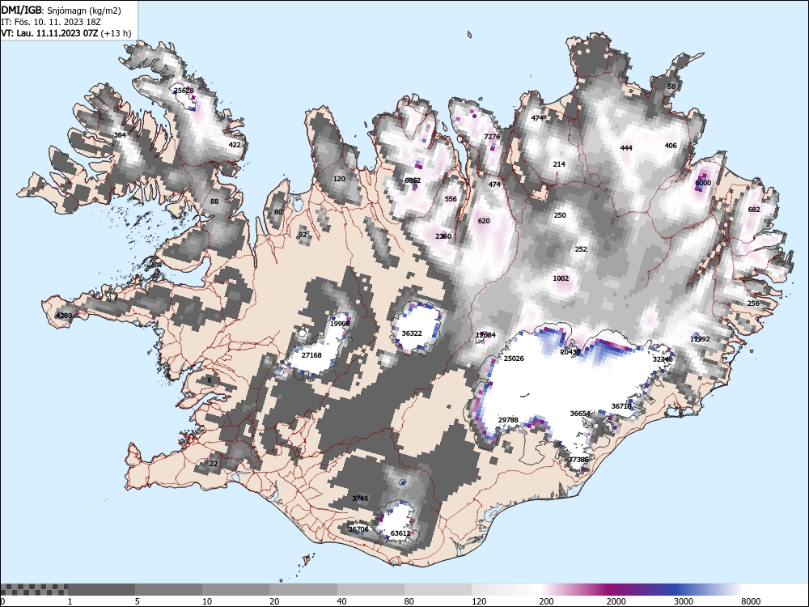The height and width of the screenshot is (607, 809).
Task: Click the map value 58 in the northeast
Action: 671,87
